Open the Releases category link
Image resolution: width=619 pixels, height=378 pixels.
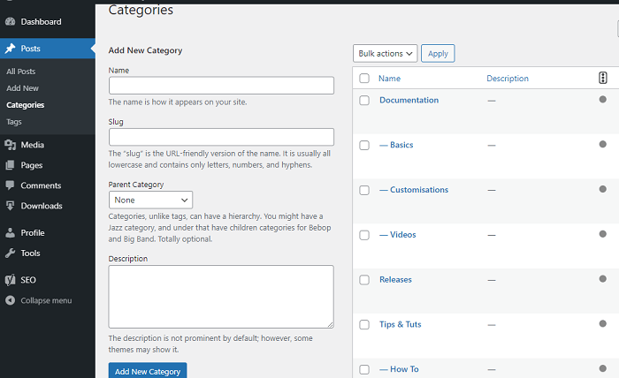click(x=395, y=279)
